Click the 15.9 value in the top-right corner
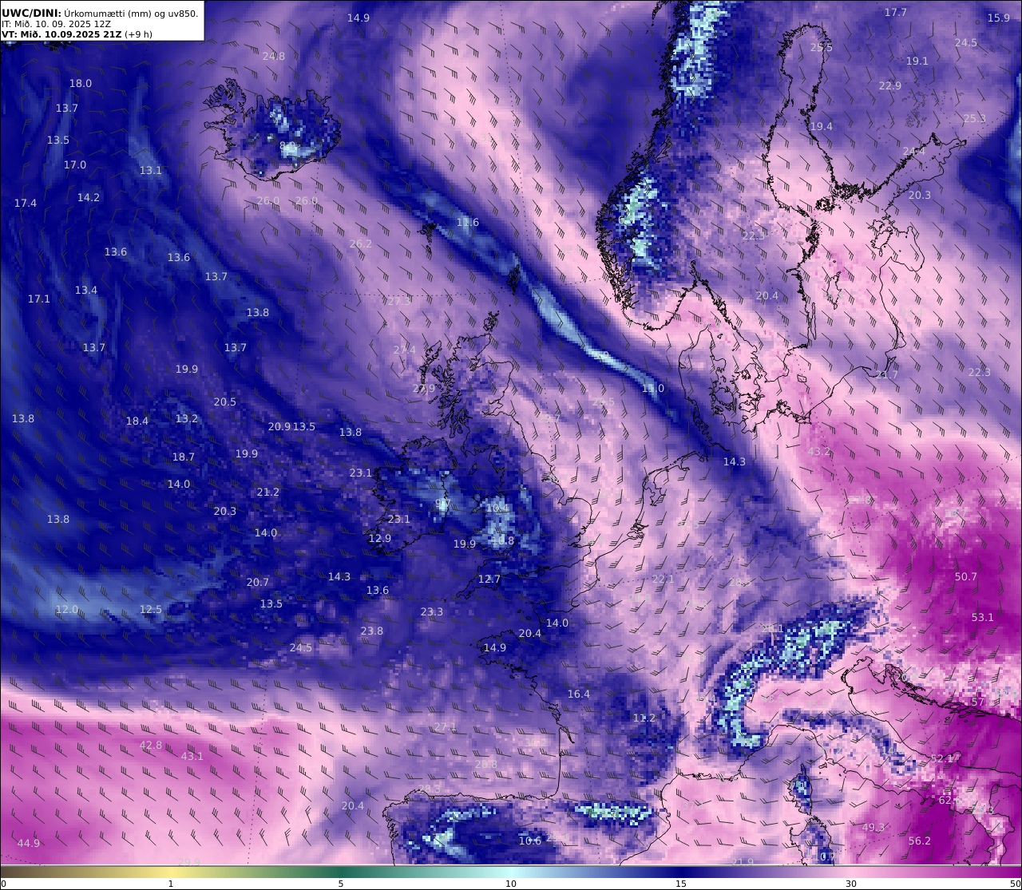Screen dimensions: 1022x890 point(999,18)
